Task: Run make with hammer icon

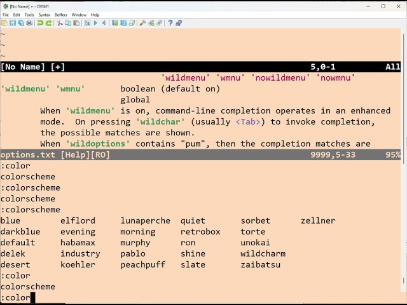Action: coord(142,23)
